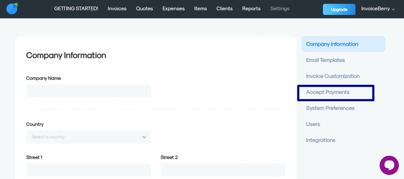Click the Street 1 input field
Image resolution: width=404 pixels, height=179 pixels.
pyautogui.click(x=88, y=170)
